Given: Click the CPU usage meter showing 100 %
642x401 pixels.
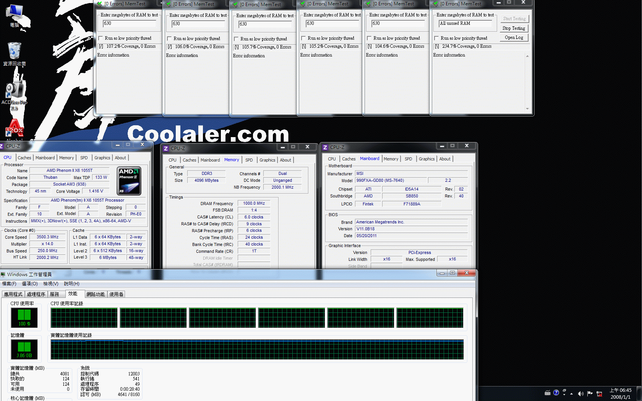Looking at the screenshot, I should coord(24,318).
